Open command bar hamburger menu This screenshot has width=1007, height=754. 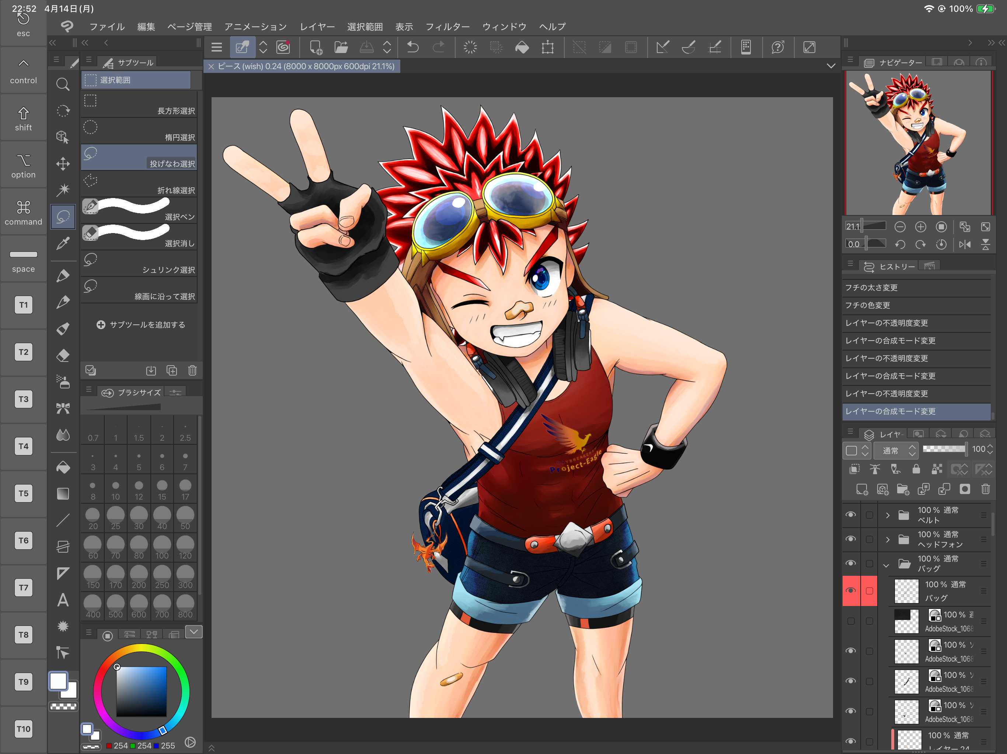click(217, 47)
